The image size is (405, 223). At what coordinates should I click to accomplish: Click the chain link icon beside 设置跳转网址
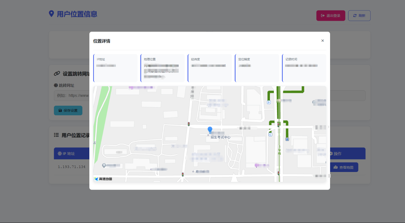coord(57,74)
